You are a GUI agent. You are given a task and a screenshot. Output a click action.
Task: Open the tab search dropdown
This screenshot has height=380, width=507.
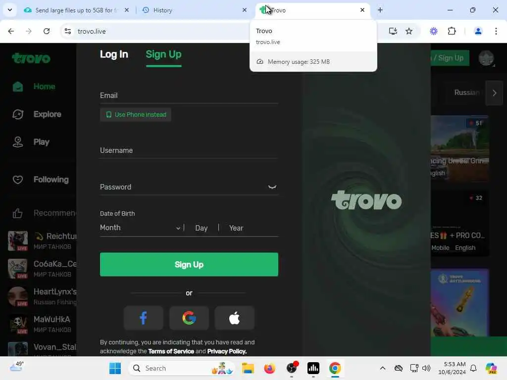[10, 10]
